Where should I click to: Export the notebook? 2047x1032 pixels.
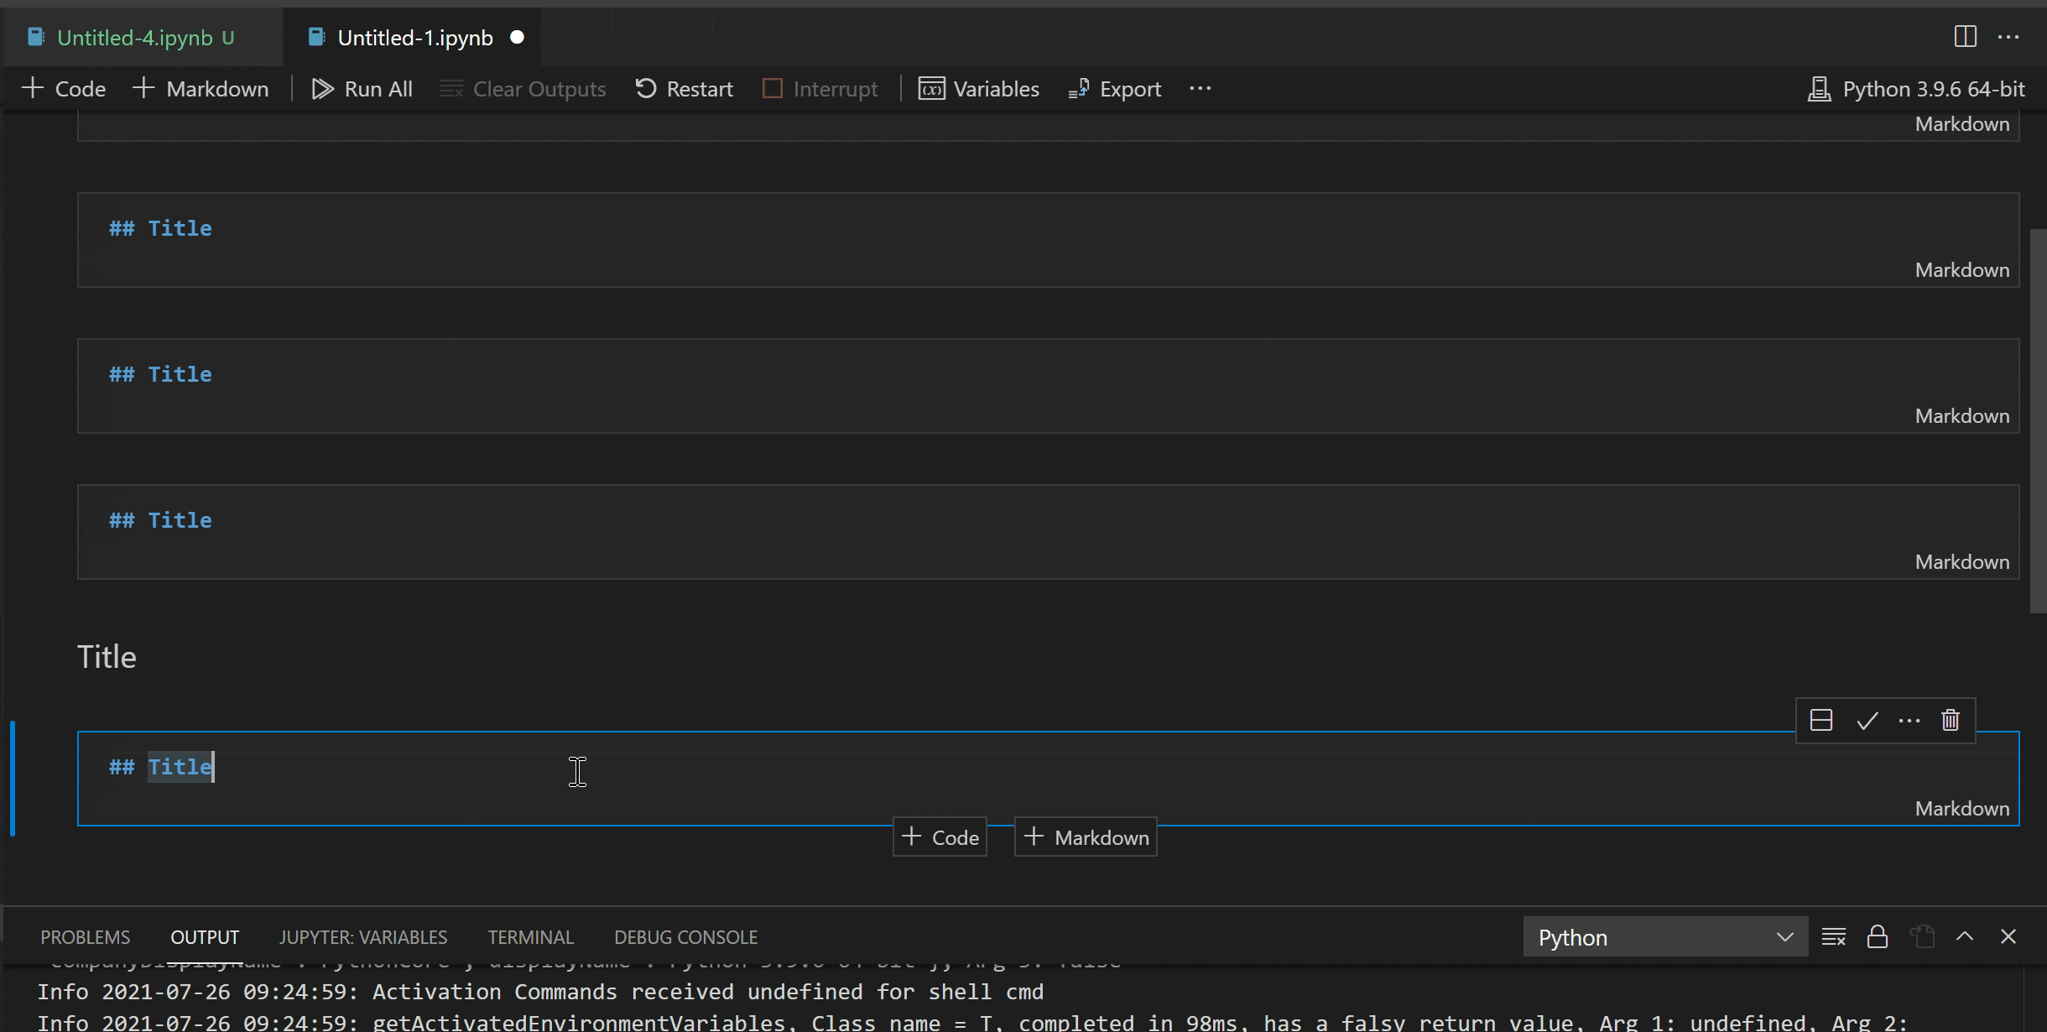point(1114,88)
